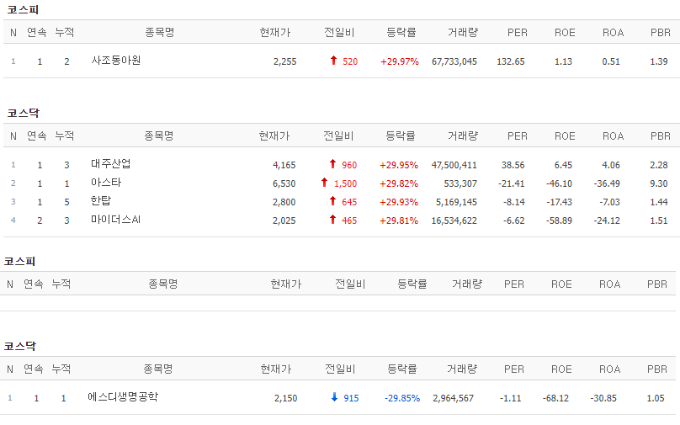
Task: Click the PBR value 1.05
Action: (x=656, y=398)
